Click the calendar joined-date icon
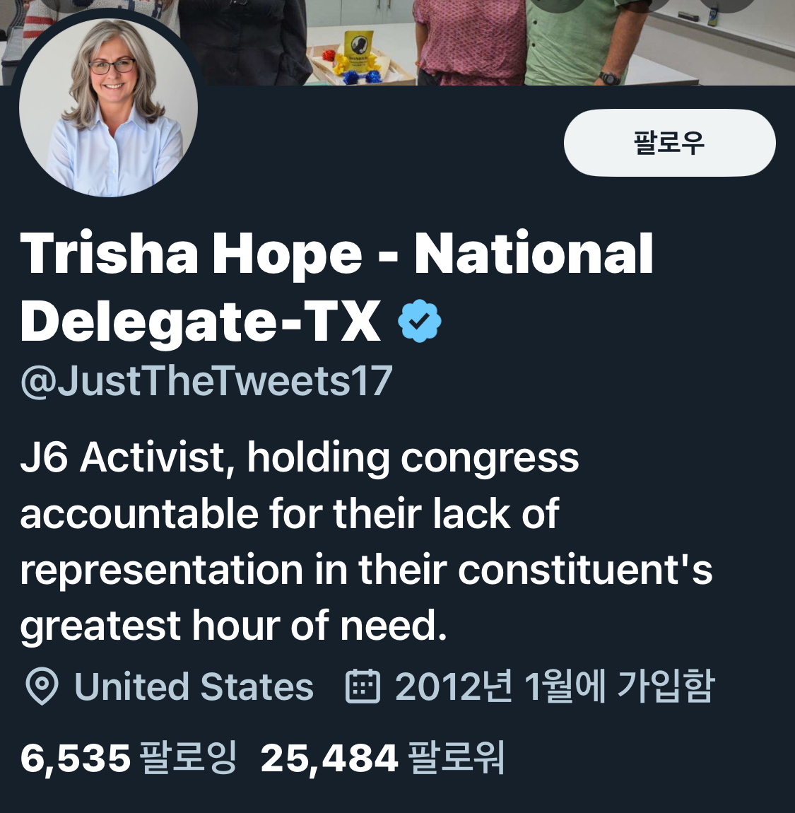795x813 pixels. pyautogui.click(x=363, y=686)
